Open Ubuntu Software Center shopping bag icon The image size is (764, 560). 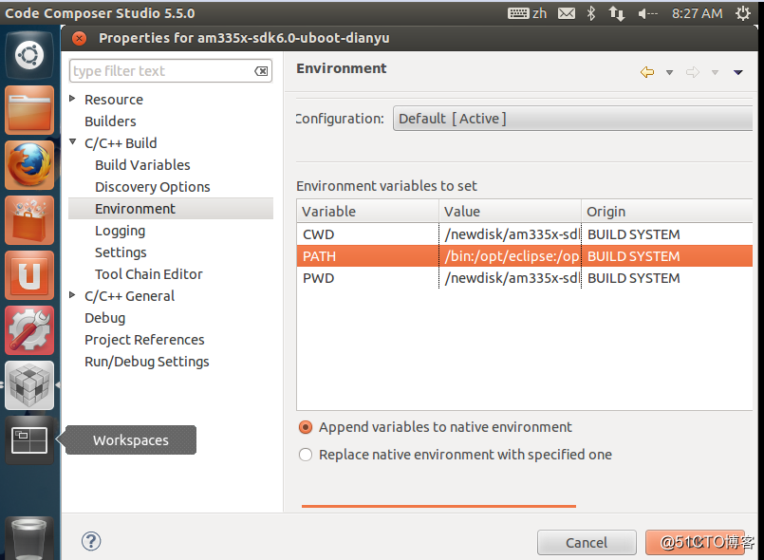pos(29,220)
